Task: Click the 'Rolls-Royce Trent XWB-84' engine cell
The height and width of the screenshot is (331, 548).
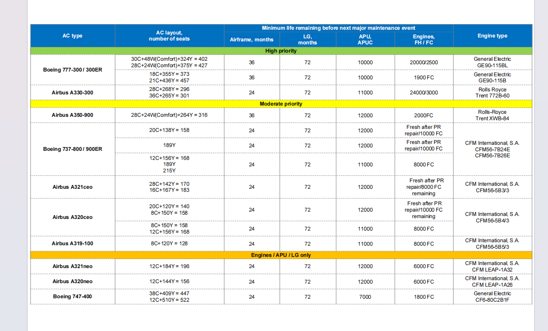Action: (x=492, y=115)
